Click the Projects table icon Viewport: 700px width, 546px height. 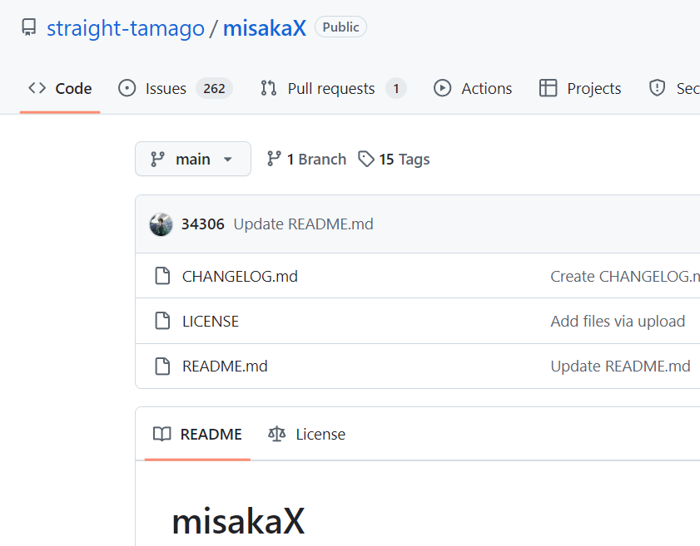pos(548,88)
